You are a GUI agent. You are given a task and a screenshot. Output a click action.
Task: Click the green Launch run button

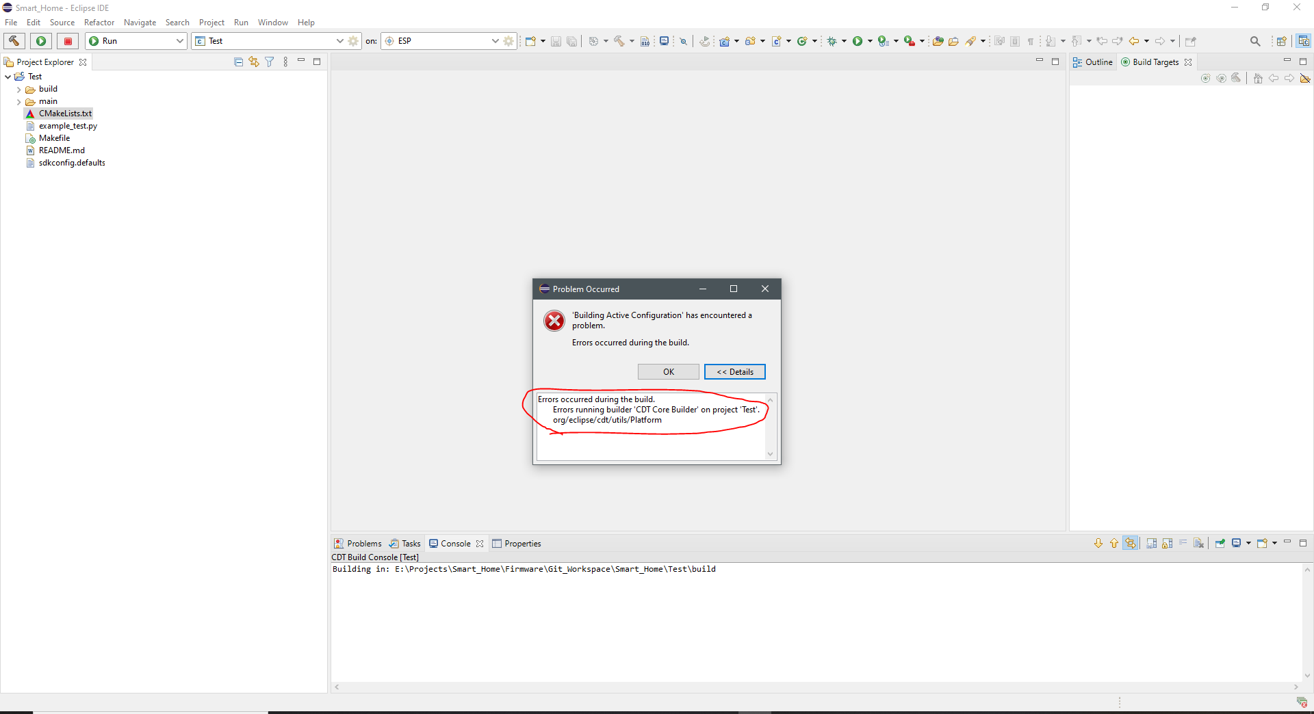point(41,41)
